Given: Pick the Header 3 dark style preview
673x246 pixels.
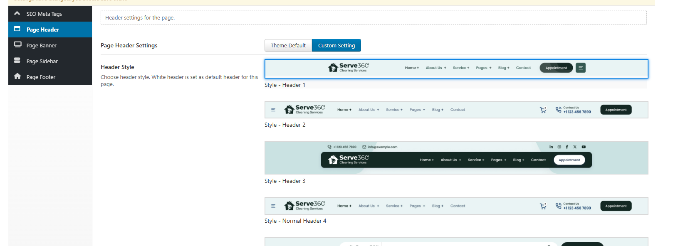Looking at the screenshot, I should tap(456, 158).
